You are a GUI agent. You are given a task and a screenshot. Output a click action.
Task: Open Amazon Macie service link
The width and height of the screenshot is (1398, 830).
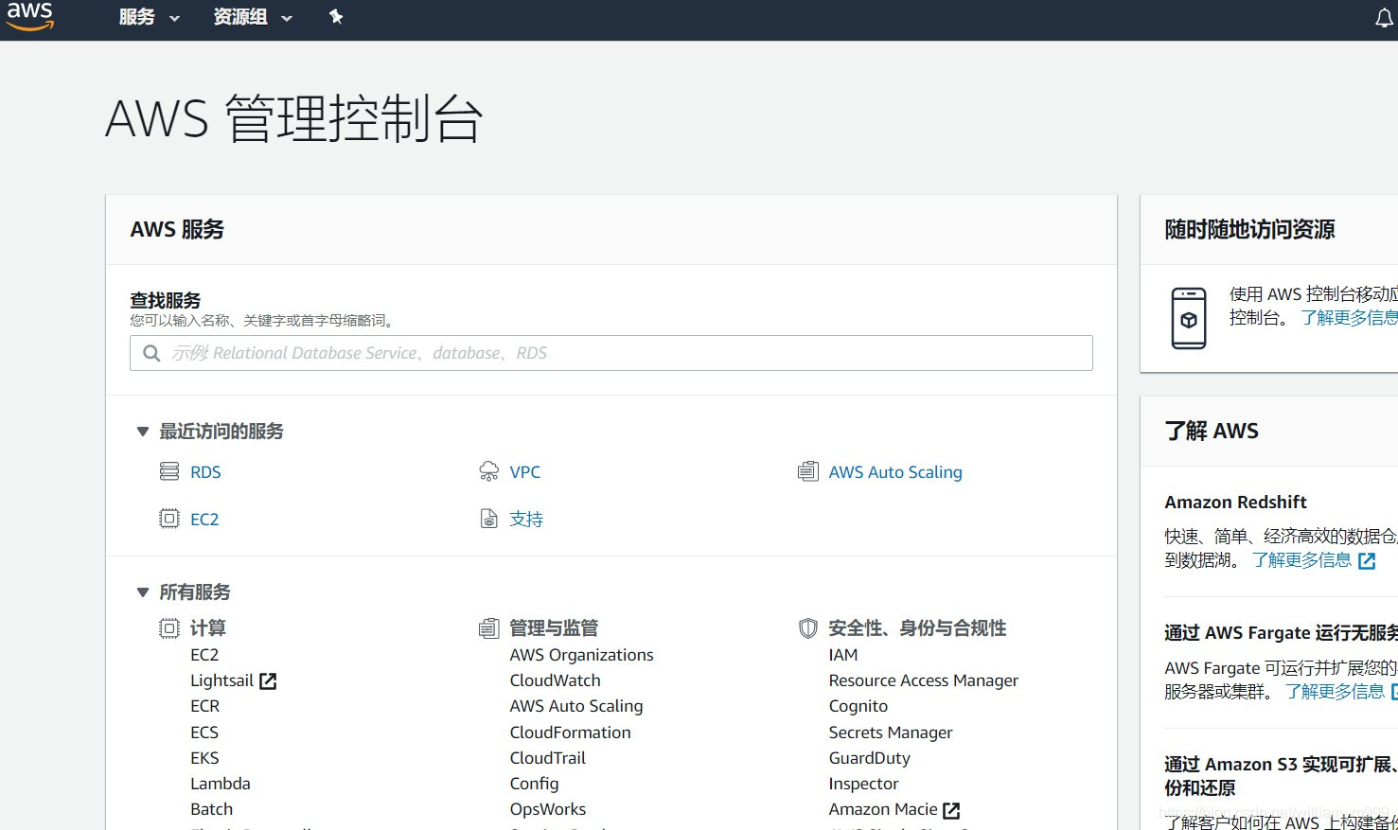883,809
